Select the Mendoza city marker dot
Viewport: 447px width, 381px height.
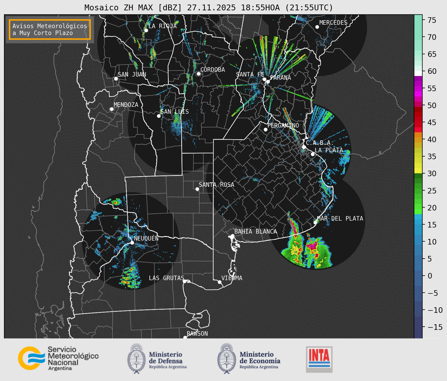(x=112, y=109)
